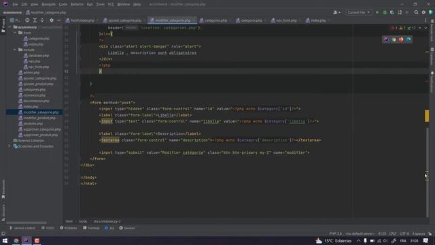Open page in Chrome browser icon

tap(394, 39)
